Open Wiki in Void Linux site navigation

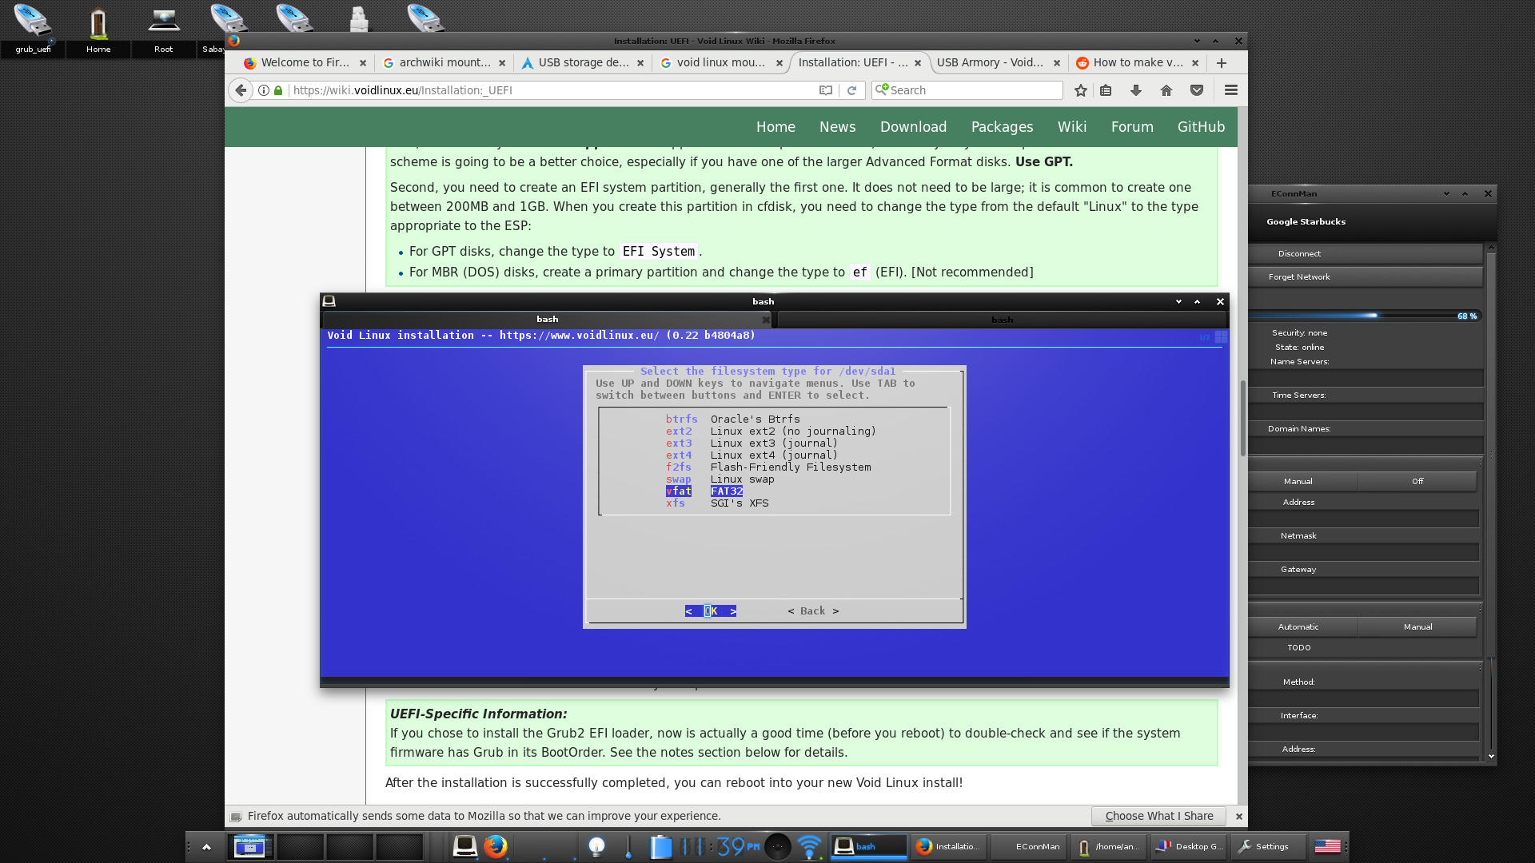tap(1071, 127)
